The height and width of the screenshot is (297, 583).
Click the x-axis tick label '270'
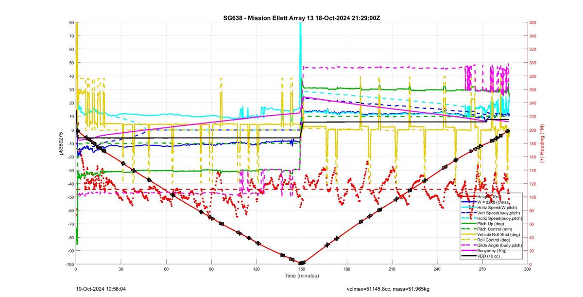click(482, 269)
